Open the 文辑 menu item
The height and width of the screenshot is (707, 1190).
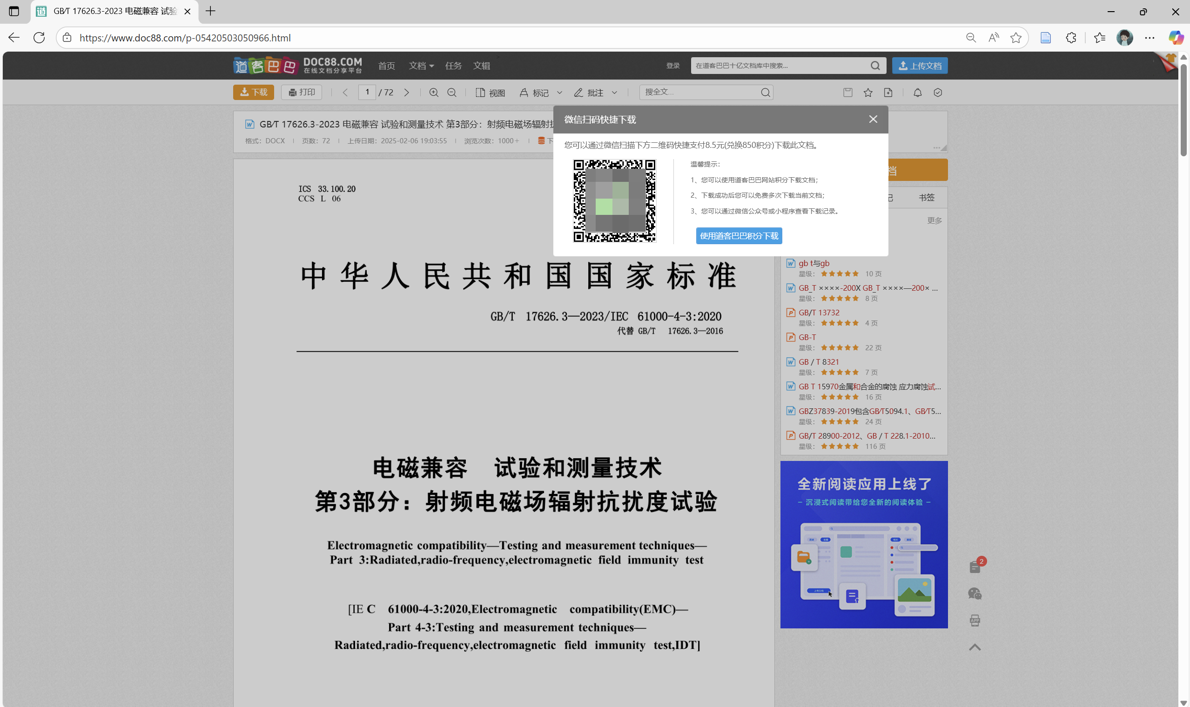[x=481, y=66]
